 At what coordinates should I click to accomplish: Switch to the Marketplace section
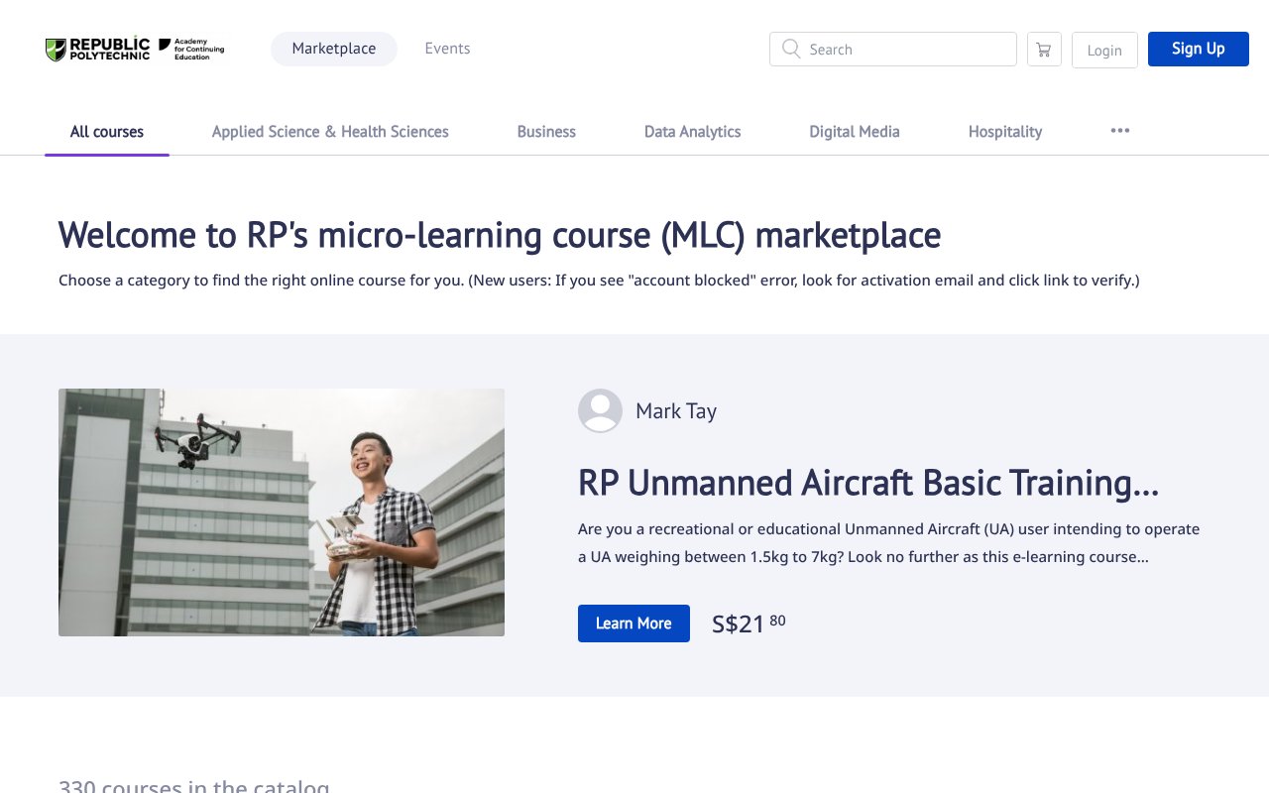tap(333, 49)
